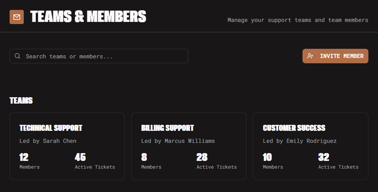The width and height of the screenshot is (378, 192).
Task: Select the Technical Support team heading
Action: point(51,128)
